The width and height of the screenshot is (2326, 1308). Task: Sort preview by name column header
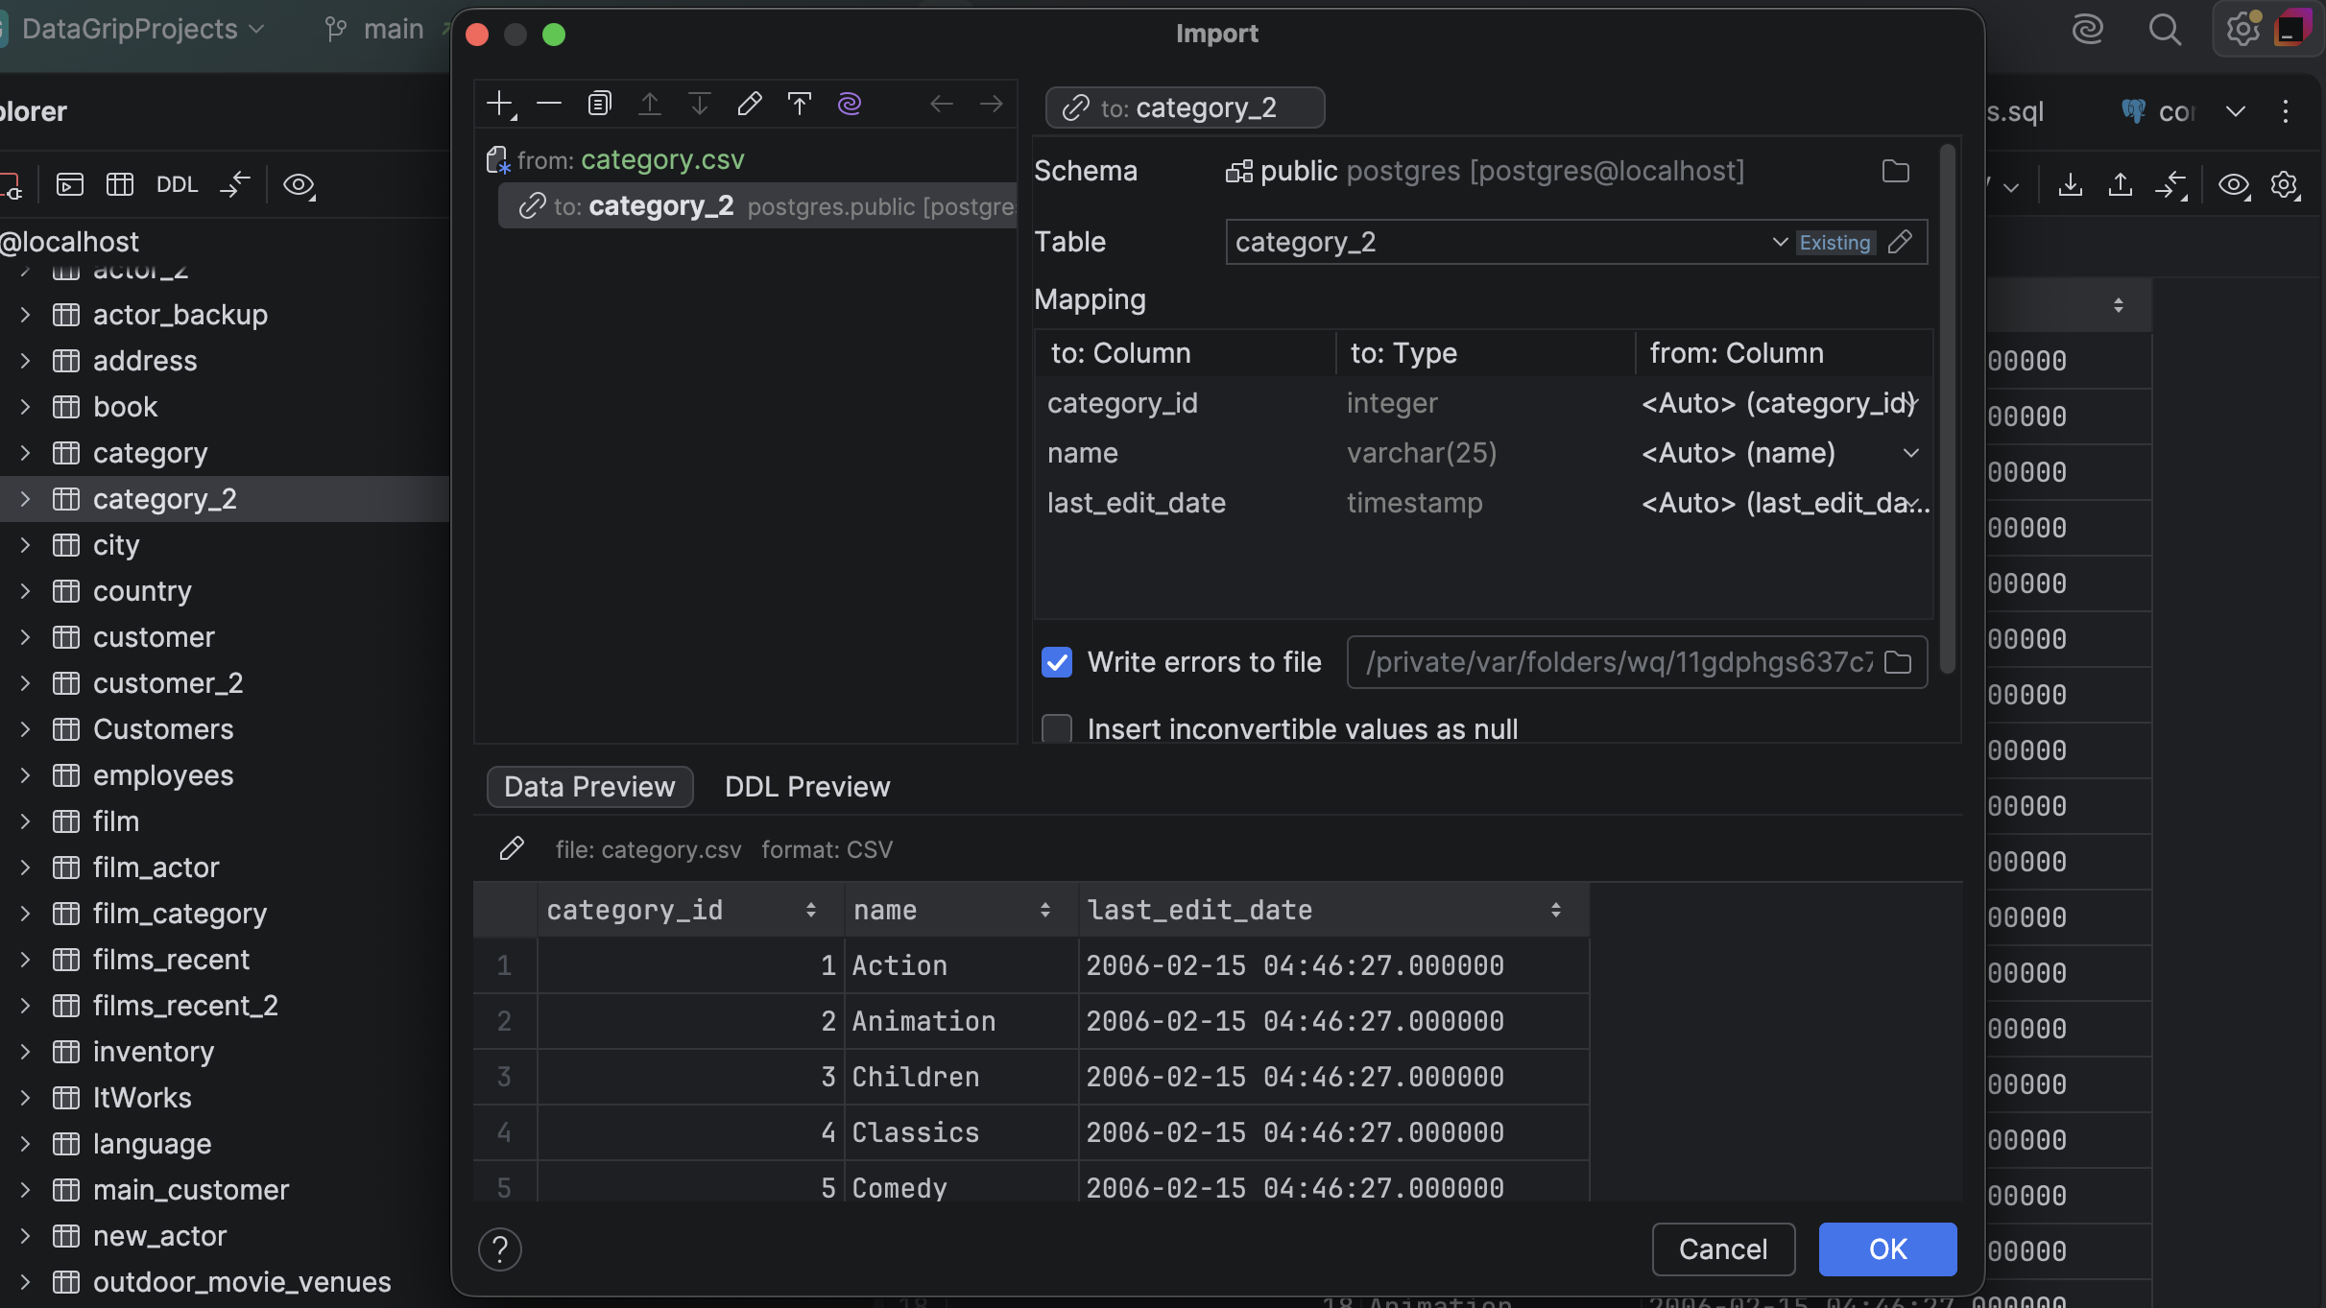tap(961, 910)
